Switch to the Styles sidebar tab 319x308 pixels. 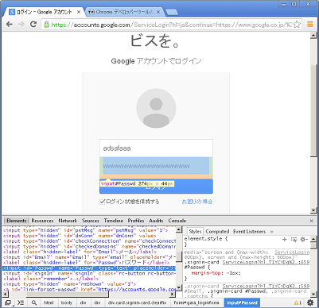pyautogui.click(x=195, y=232)
